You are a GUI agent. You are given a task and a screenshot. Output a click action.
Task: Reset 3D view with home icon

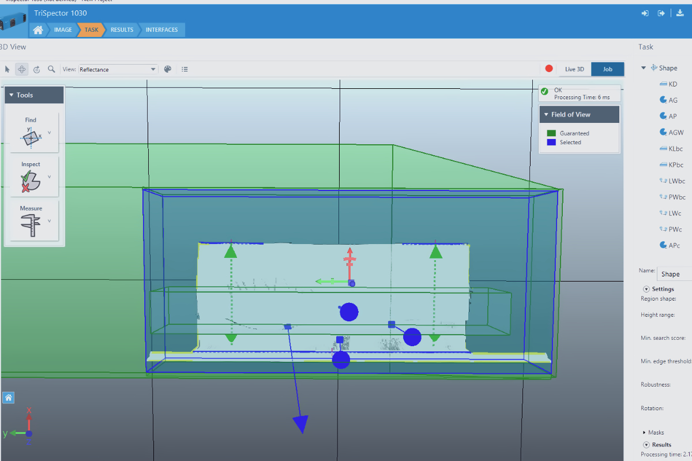click(x=9, y=398)
